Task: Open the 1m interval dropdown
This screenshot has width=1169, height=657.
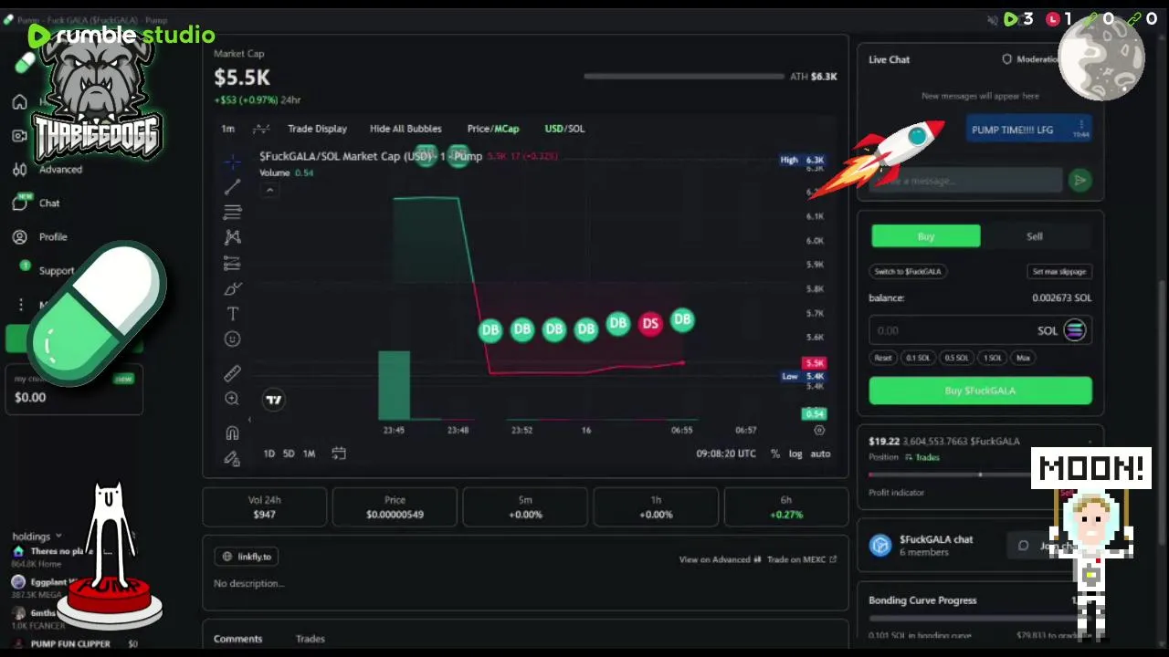Action: (x=228, y=129)
